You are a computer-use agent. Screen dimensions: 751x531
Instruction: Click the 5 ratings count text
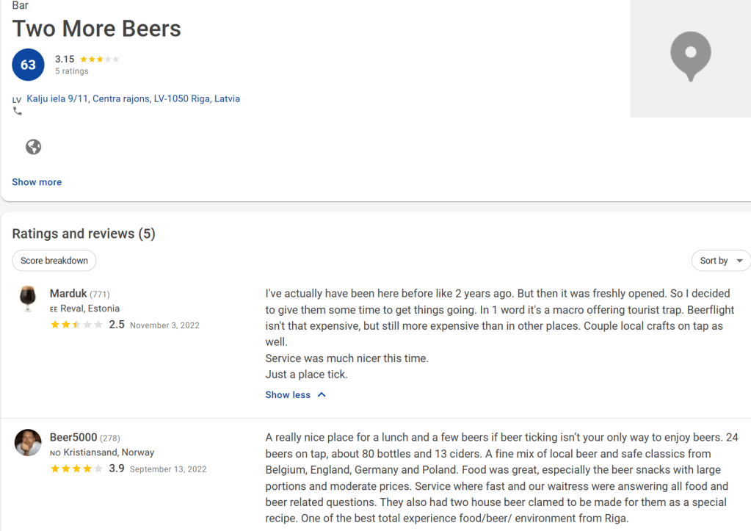(71, 71)
